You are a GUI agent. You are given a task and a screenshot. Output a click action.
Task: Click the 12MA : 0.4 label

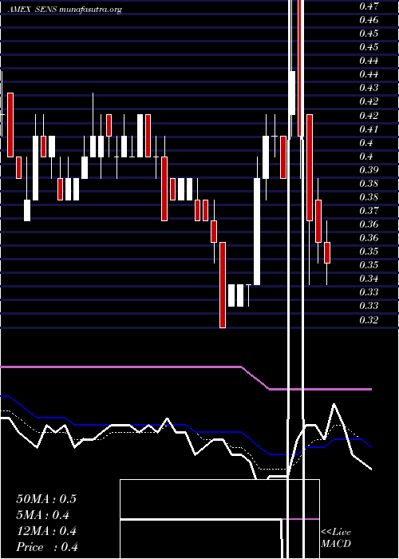pos(46,531)
